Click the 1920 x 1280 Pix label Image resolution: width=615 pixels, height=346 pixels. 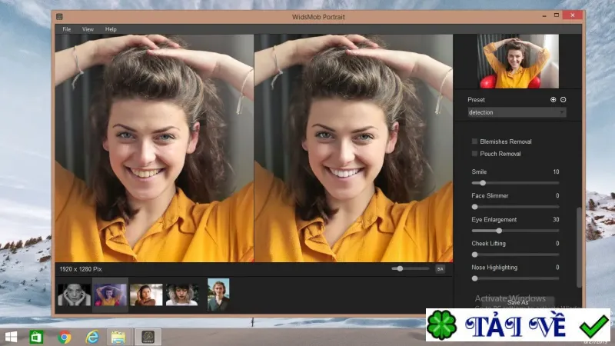coord(81,269)
